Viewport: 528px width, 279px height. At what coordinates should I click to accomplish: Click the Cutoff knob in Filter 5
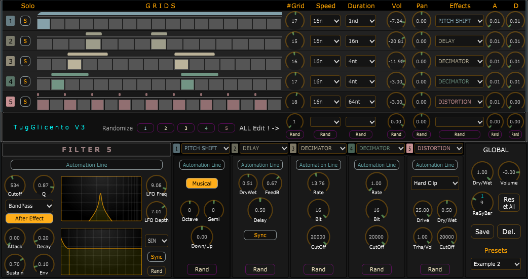[x=14, y=185]
